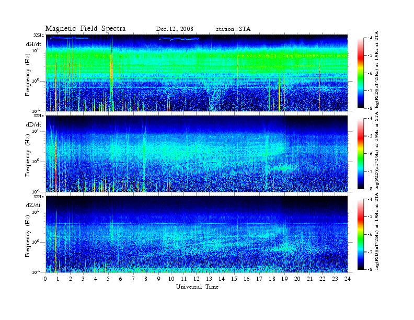Click the -6 value on dD/dt color bar
This screenshot has width=414, height=320.
tap(370, 154)
